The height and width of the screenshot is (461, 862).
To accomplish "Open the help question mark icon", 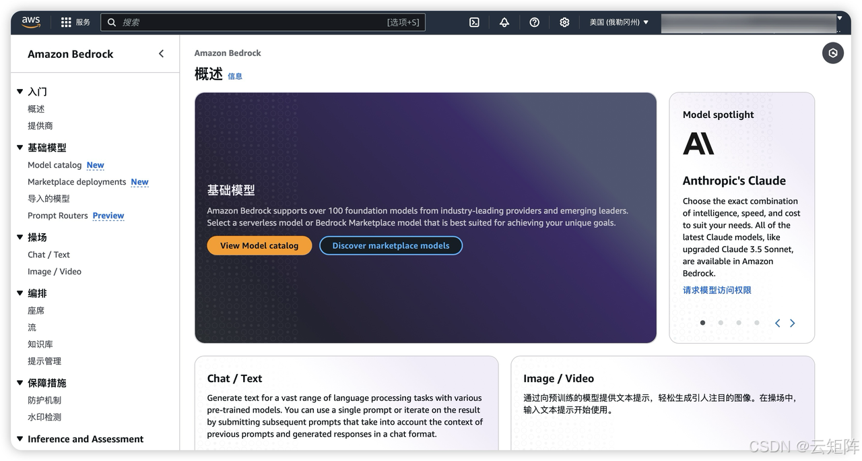I will 535,22.
